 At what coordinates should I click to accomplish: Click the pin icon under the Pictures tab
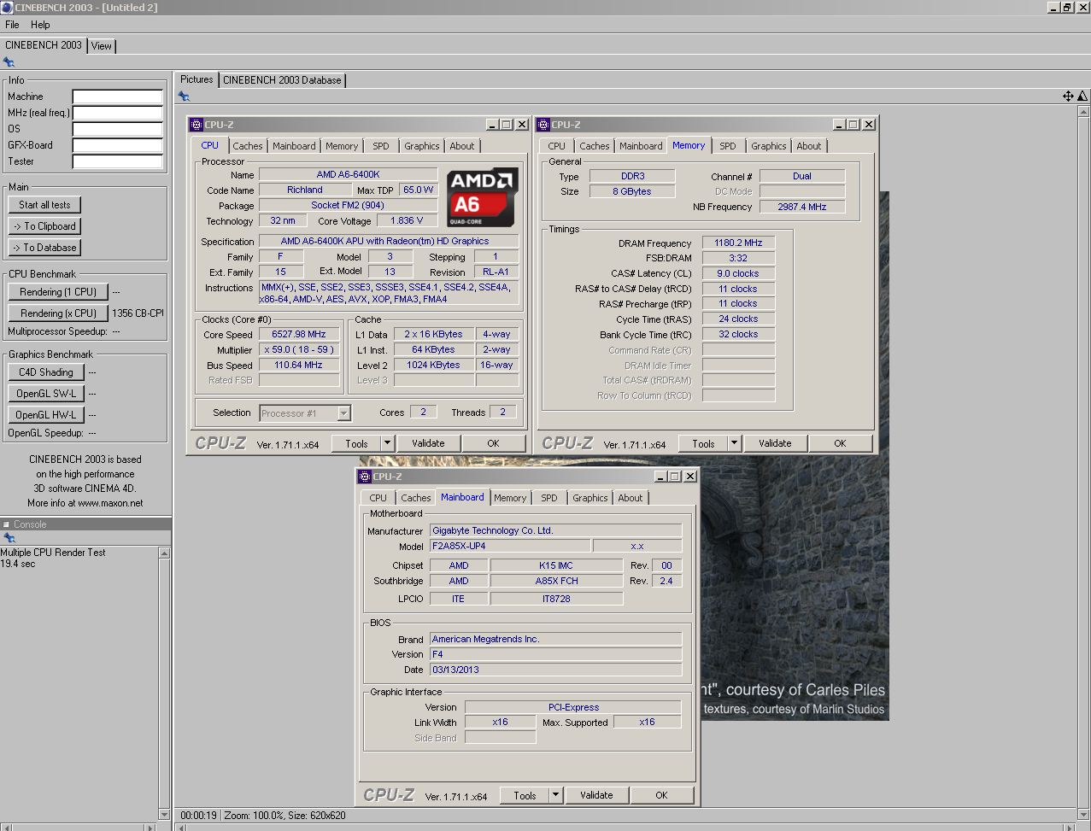click(184, 97)
